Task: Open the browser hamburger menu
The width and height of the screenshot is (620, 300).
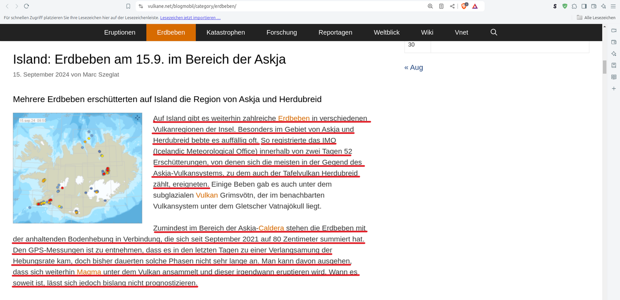Action: point(613,6)
